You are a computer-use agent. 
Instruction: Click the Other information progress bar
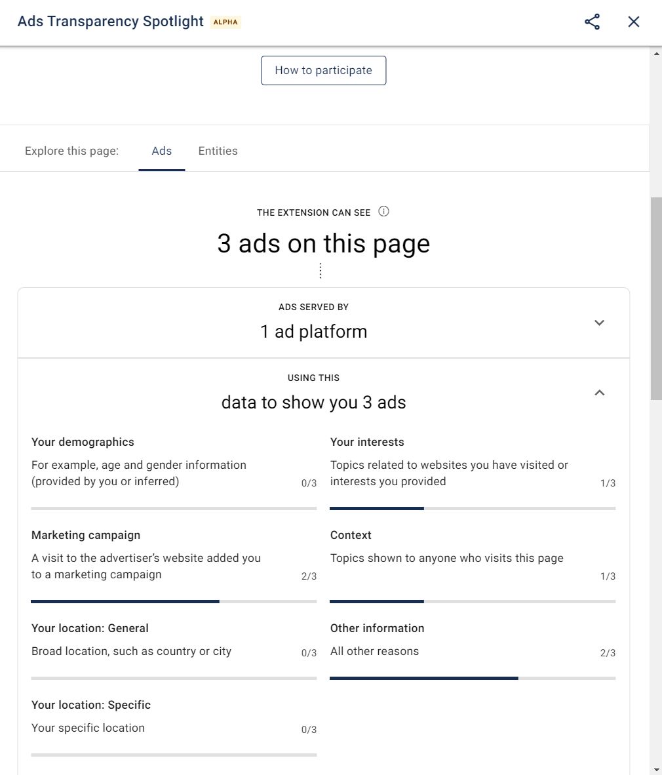pos(473,678)
